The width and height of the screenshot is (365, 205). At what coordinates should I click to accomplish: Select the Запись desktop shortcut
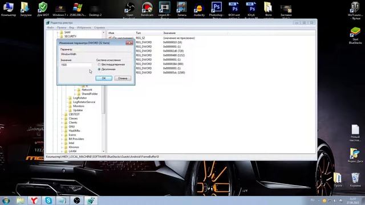181,9
